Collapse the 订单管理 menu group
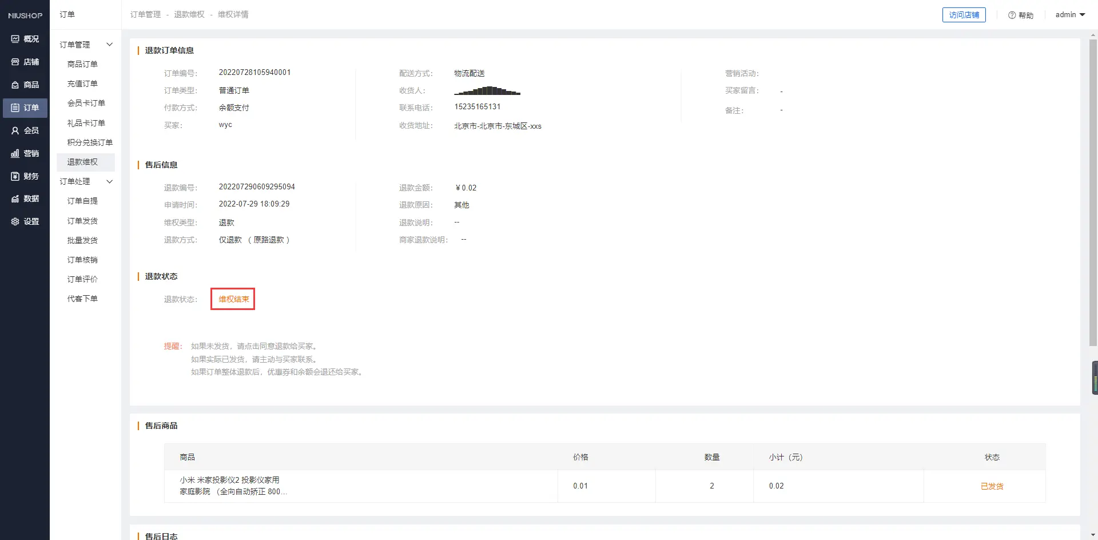 point(109,45)
